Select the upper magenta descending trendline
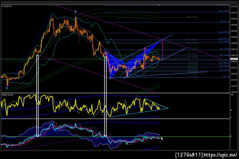 click(x=138, y=32)
